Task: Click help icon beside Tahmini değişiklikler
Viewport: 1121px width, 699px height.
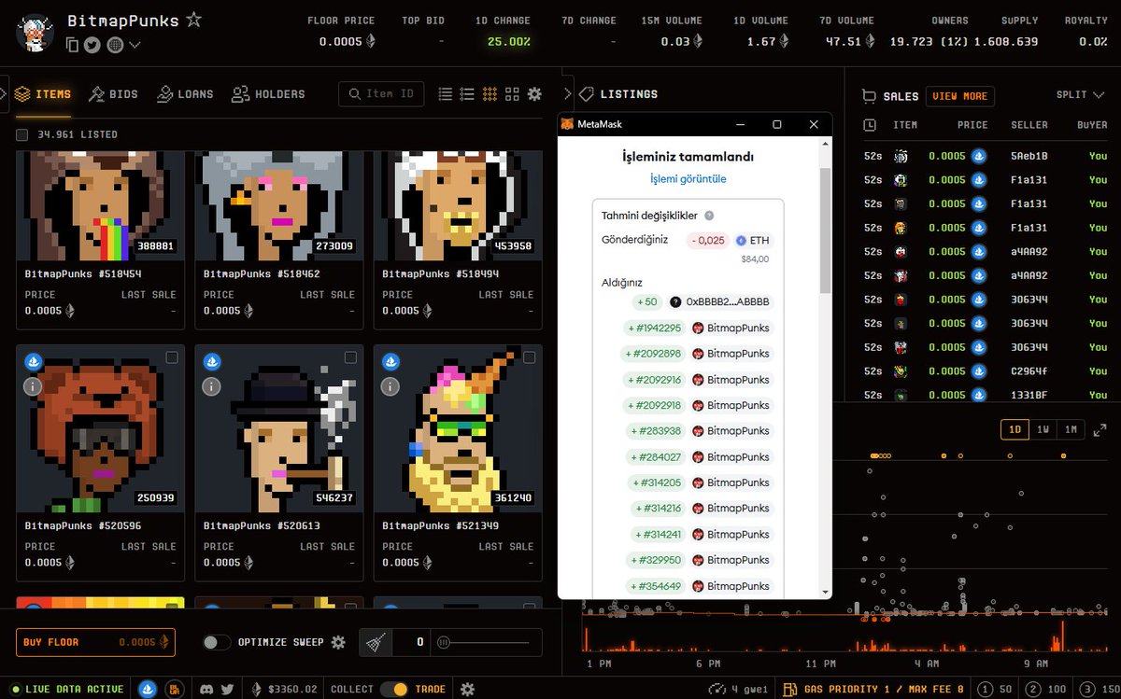Action: coord(708,216)
